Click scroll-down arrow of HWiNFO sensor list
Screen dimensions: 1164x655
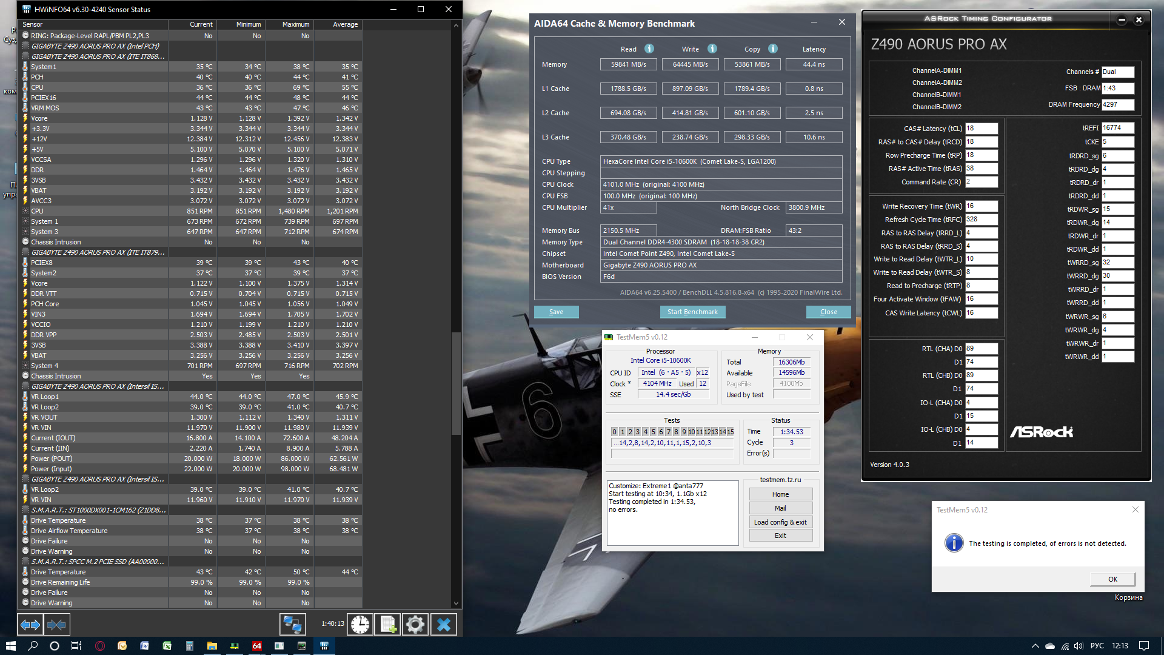click(x=456, y=603)
